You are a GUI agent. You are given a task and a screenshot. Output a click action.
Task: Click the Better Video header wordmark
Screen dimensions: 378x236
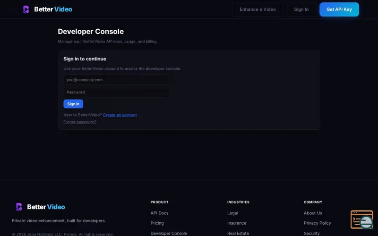53,9
